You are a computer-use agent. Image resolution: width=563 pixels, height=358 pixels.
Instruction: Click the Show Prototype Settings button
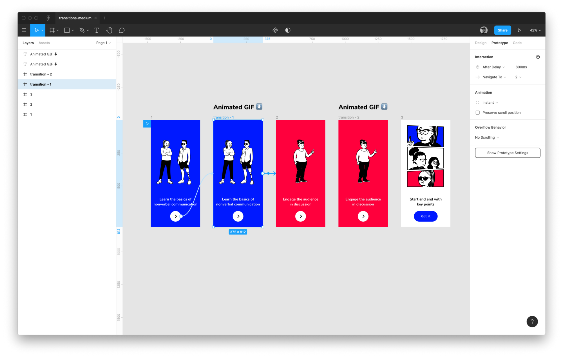[508, 153]
